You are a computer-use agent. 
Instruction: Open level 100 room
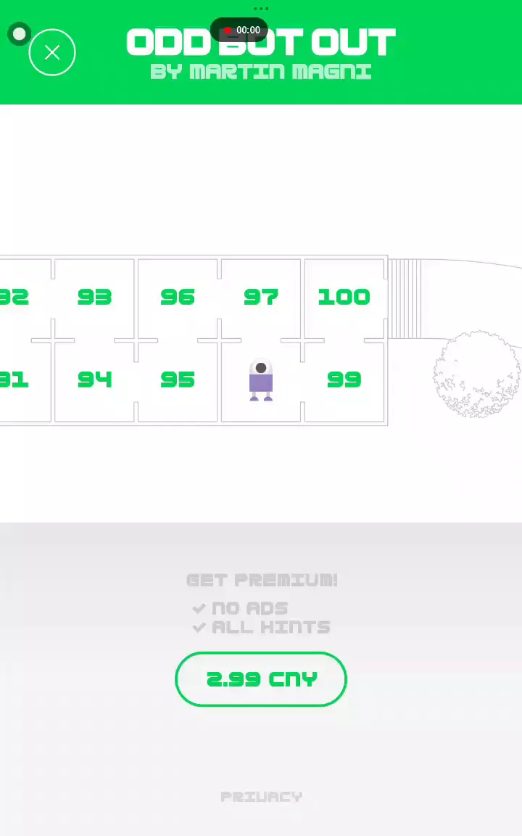pos(344,298)
